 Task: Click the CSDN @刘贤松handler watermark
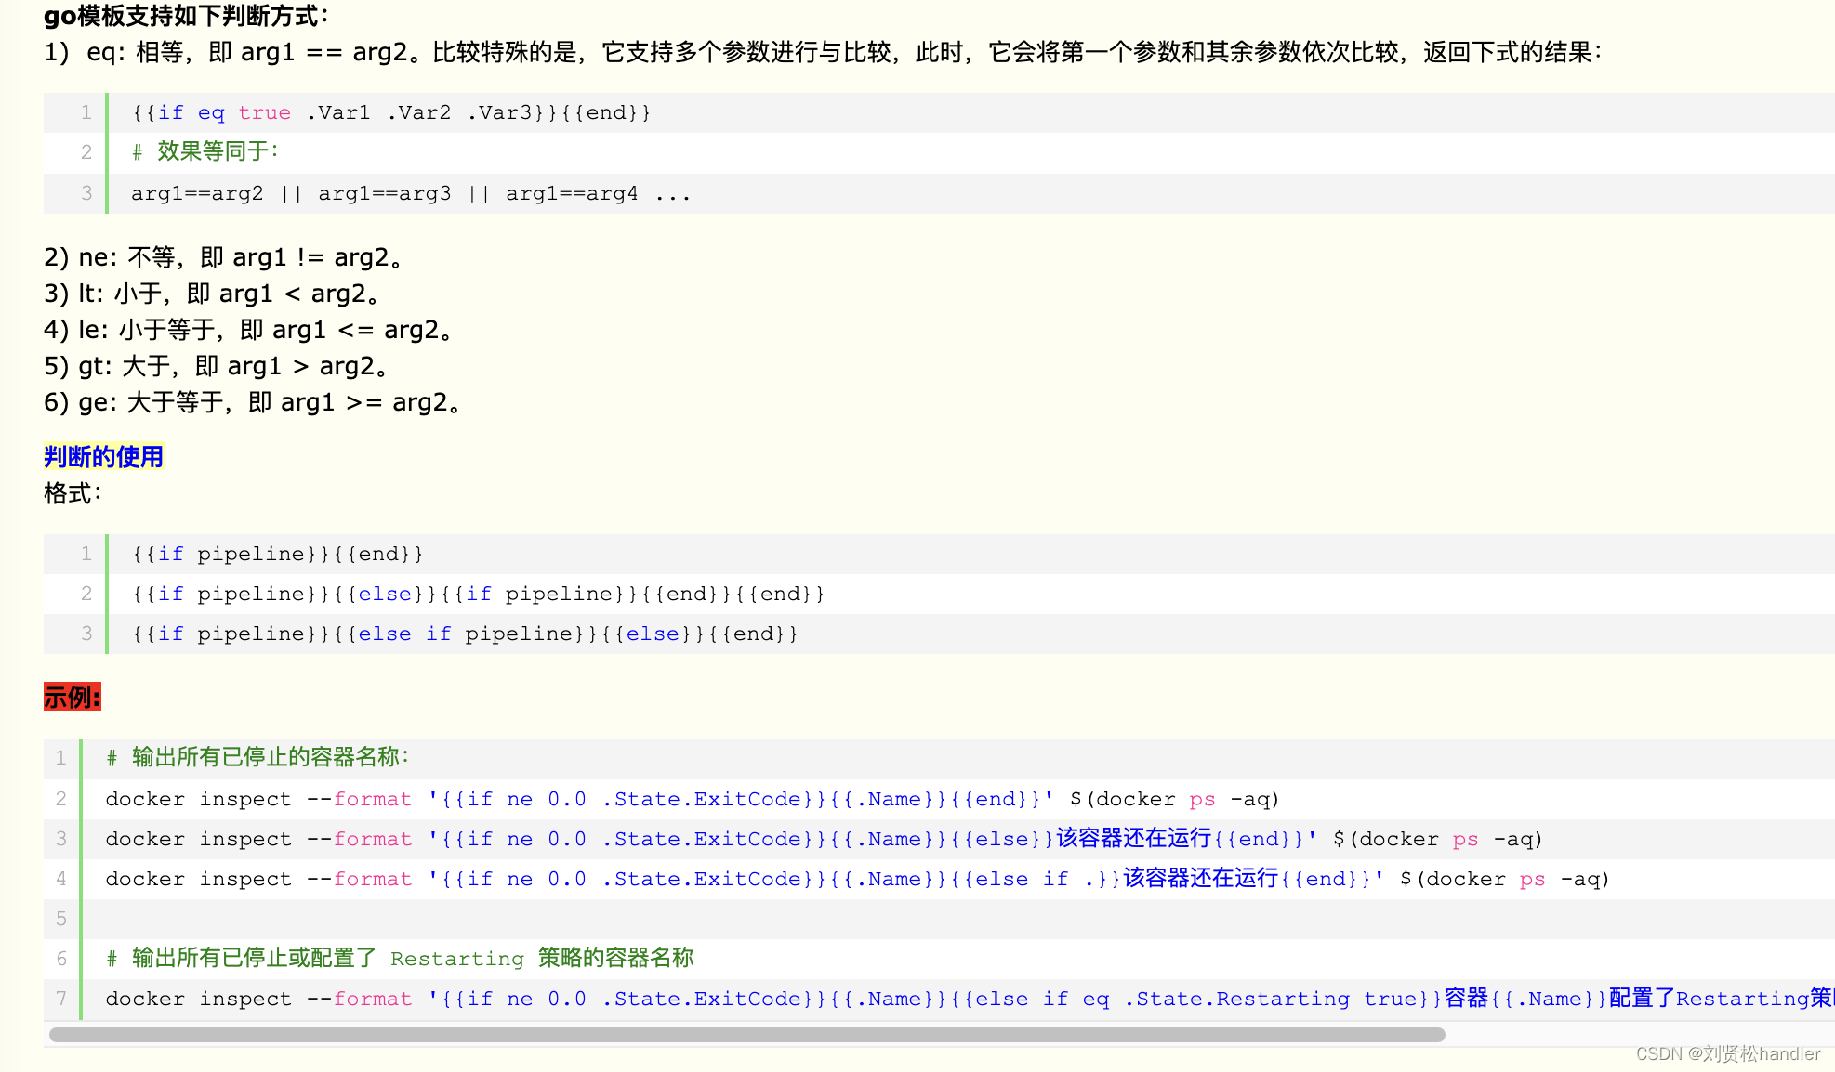point(1727,1053)
